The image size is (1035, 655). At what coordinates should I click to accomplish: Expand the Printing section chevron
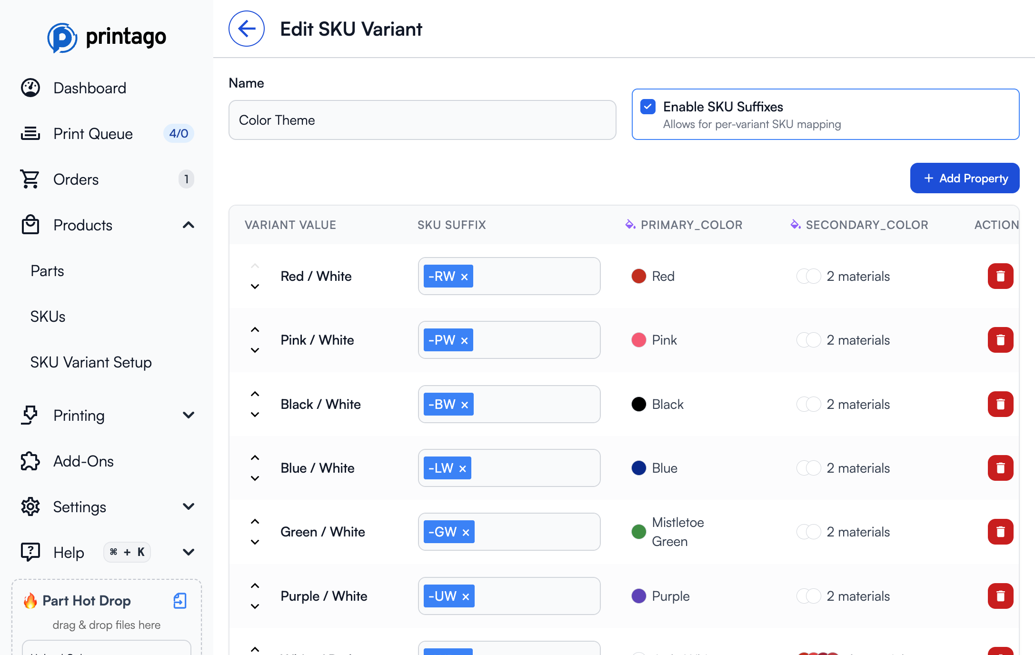[189, 415]
